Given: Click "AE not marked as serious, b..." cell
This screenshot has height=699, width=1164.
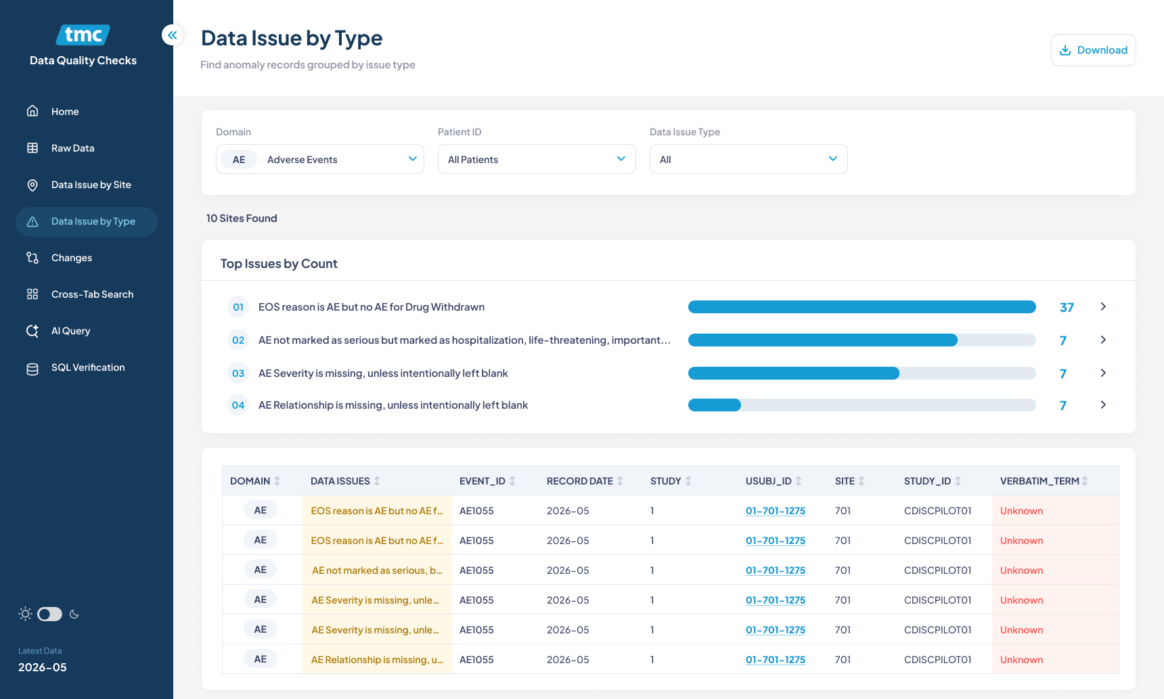Looking at the screenshot, I should 377,570.
